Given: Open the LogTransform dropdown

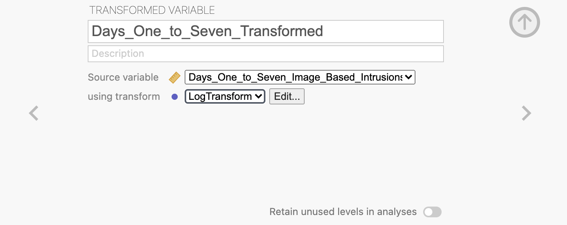Looking at the screenshot, I should click(225, 96).
